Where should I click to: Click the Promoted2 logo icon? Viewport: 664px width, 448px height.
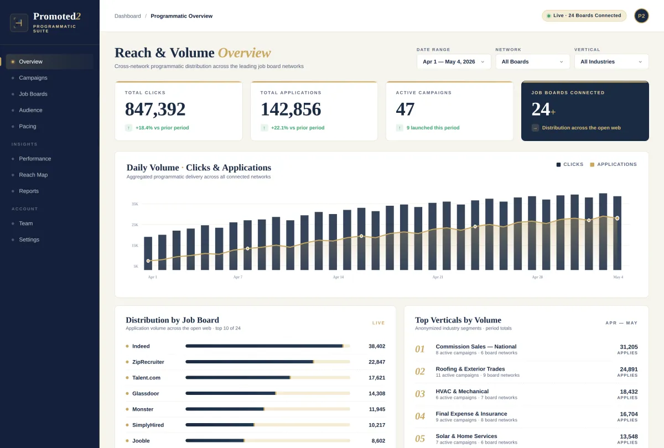(x=19, y=23)
